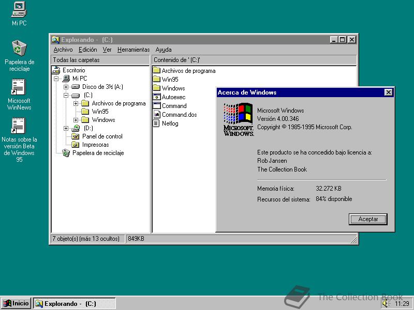Click the 7 objeto(s) status bar text

pos(86,239)
